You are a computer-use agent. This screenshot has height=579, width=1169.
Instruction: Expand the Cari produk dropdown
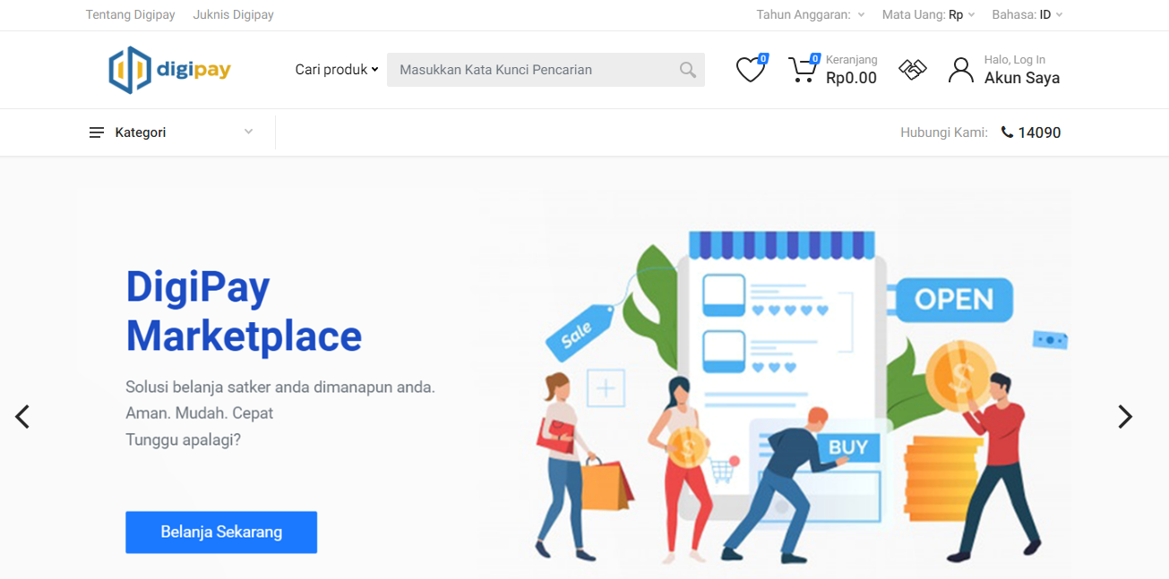[337, 70]
